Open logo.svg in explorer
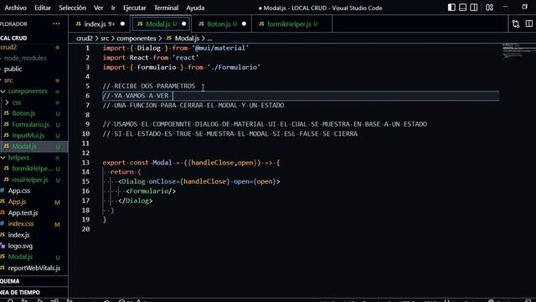Image resolution: width=536 pixels, height=302 pixels. click(20, 246)
